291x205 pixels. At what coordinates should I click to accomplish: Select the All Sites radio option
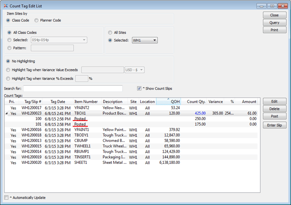(x=110, y=33)
